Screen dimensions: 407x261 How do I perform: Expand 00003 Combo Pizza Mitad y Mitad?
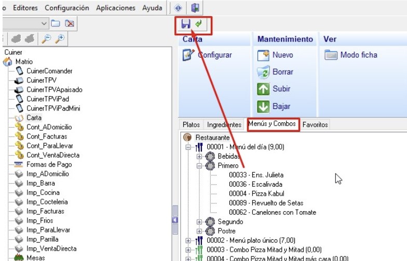[188, 250]
